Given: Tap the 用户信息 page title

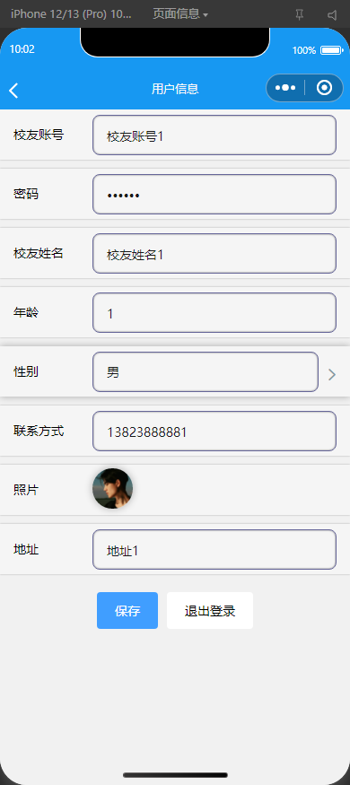Looking at the screenshot, I should point(175,89).
